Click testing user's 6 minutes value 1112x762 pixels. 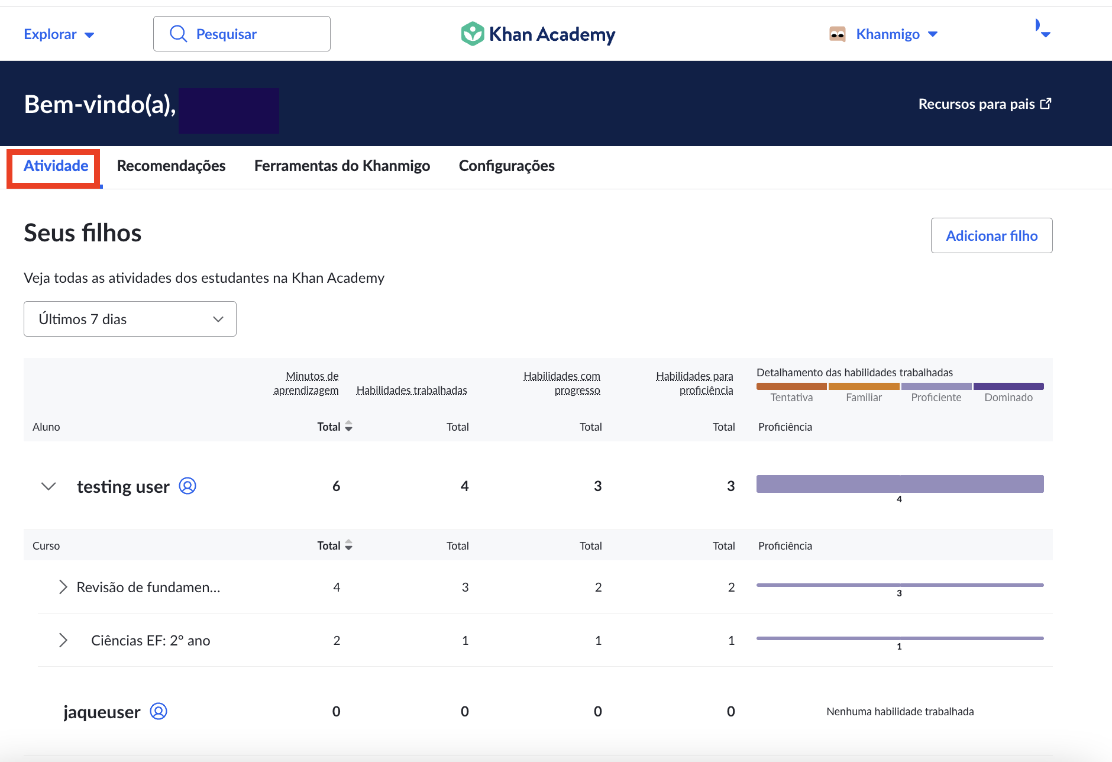point(336,486)
